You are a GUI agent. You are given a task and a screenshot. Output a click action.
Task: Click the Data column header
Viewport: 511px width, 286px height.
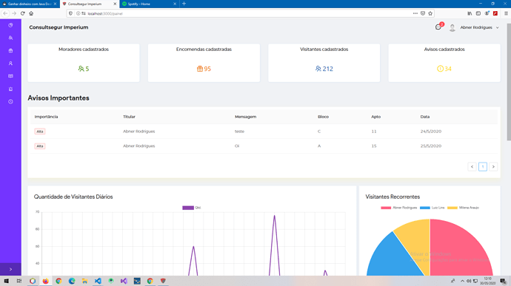425,117
